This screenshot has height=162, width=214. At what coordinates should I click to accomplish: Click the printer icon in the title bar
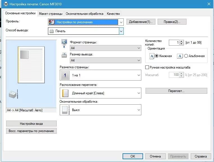pyautogui.click(x=6, y=4)
